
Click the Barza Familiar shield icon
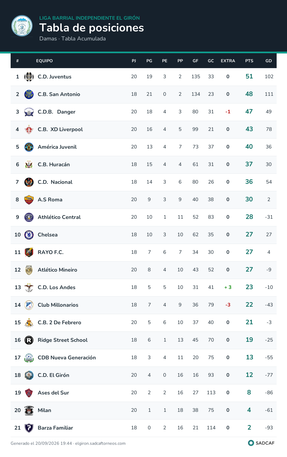tap(29, 428)
